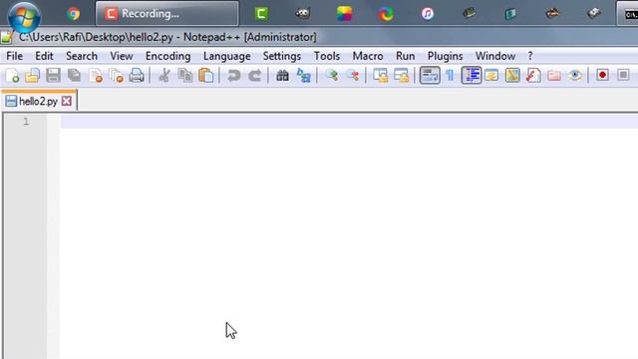Open the Search menu

click(82, 56)
